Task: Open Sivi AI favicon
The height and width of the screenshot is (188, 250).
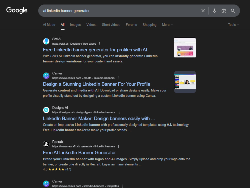Action: 46,41
